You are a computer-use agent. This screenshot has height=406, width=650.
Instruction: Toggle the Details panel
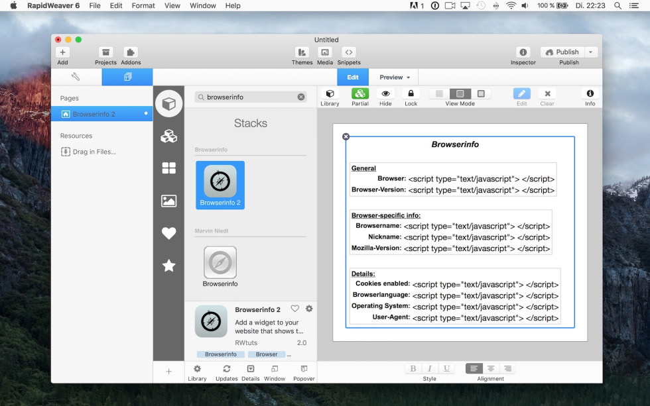point(251,372)
